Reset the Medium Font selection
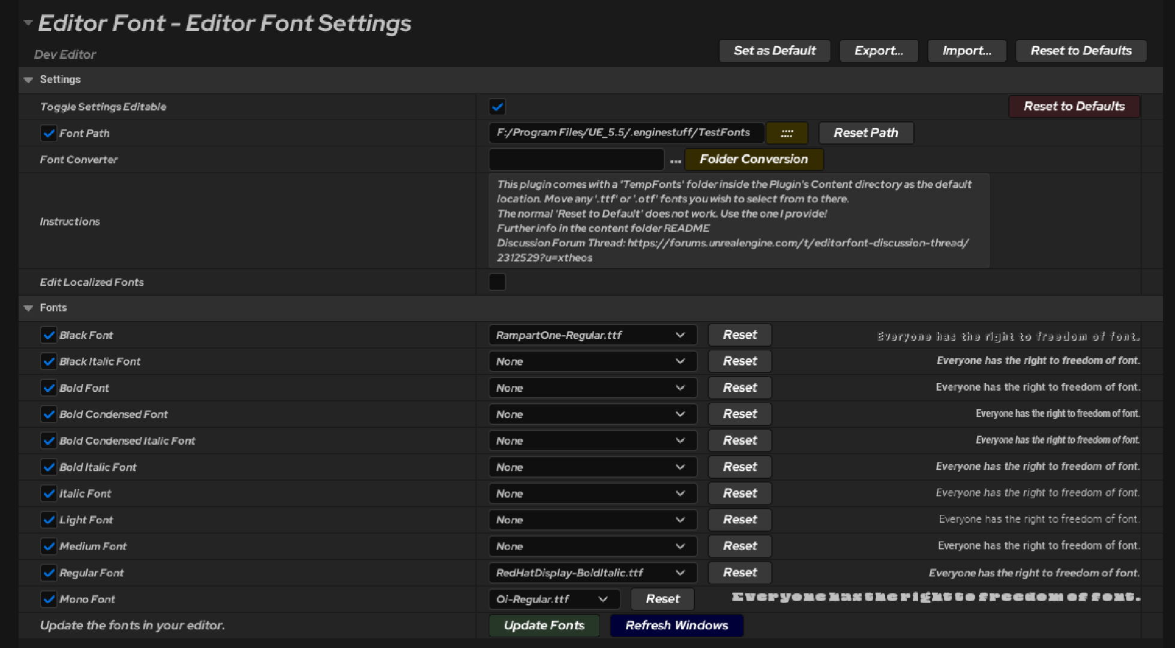The width and height of the screenshot is (1175, 648). pos(739,546)
